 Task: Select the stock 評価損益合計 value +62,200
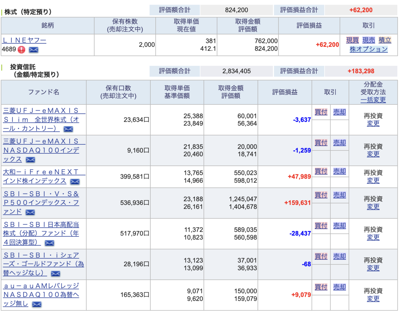pos(361,10)
